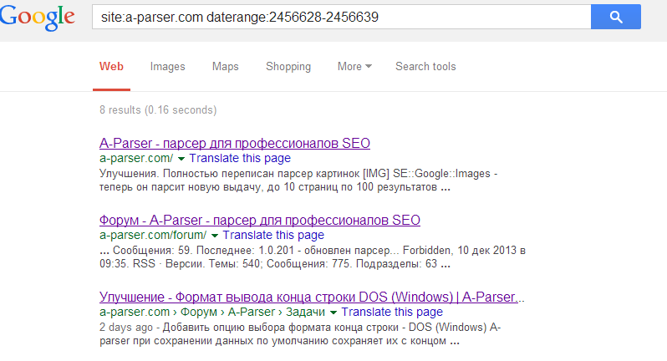Screen dimensions: 667x361
Task: Click snippet text starting '... Сообщения: 59. Последнее'
Action: [313, 257]
